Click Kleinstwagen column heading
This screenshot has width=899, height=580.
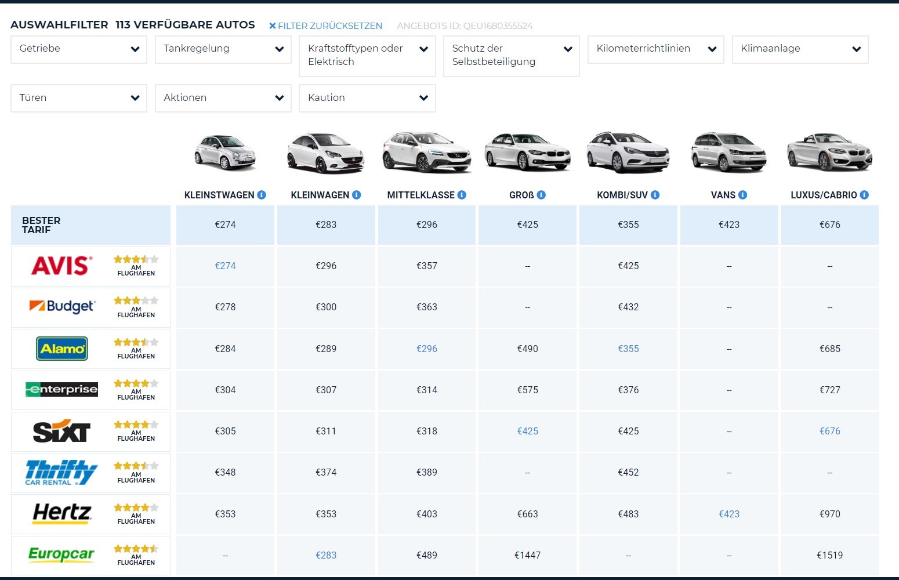coord(219,195)
